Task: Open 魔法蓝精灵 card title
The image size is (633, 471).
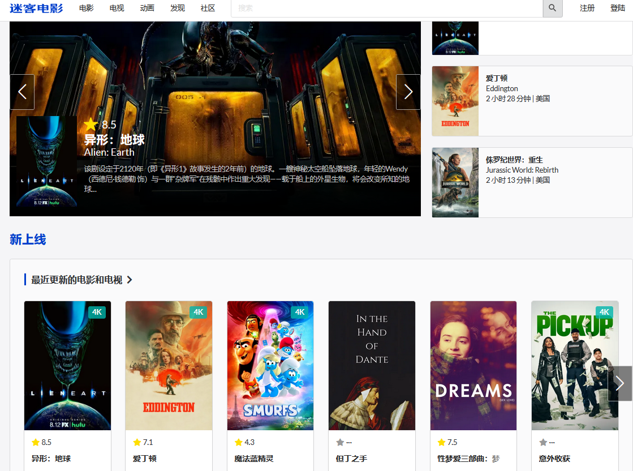Action: 254,459
